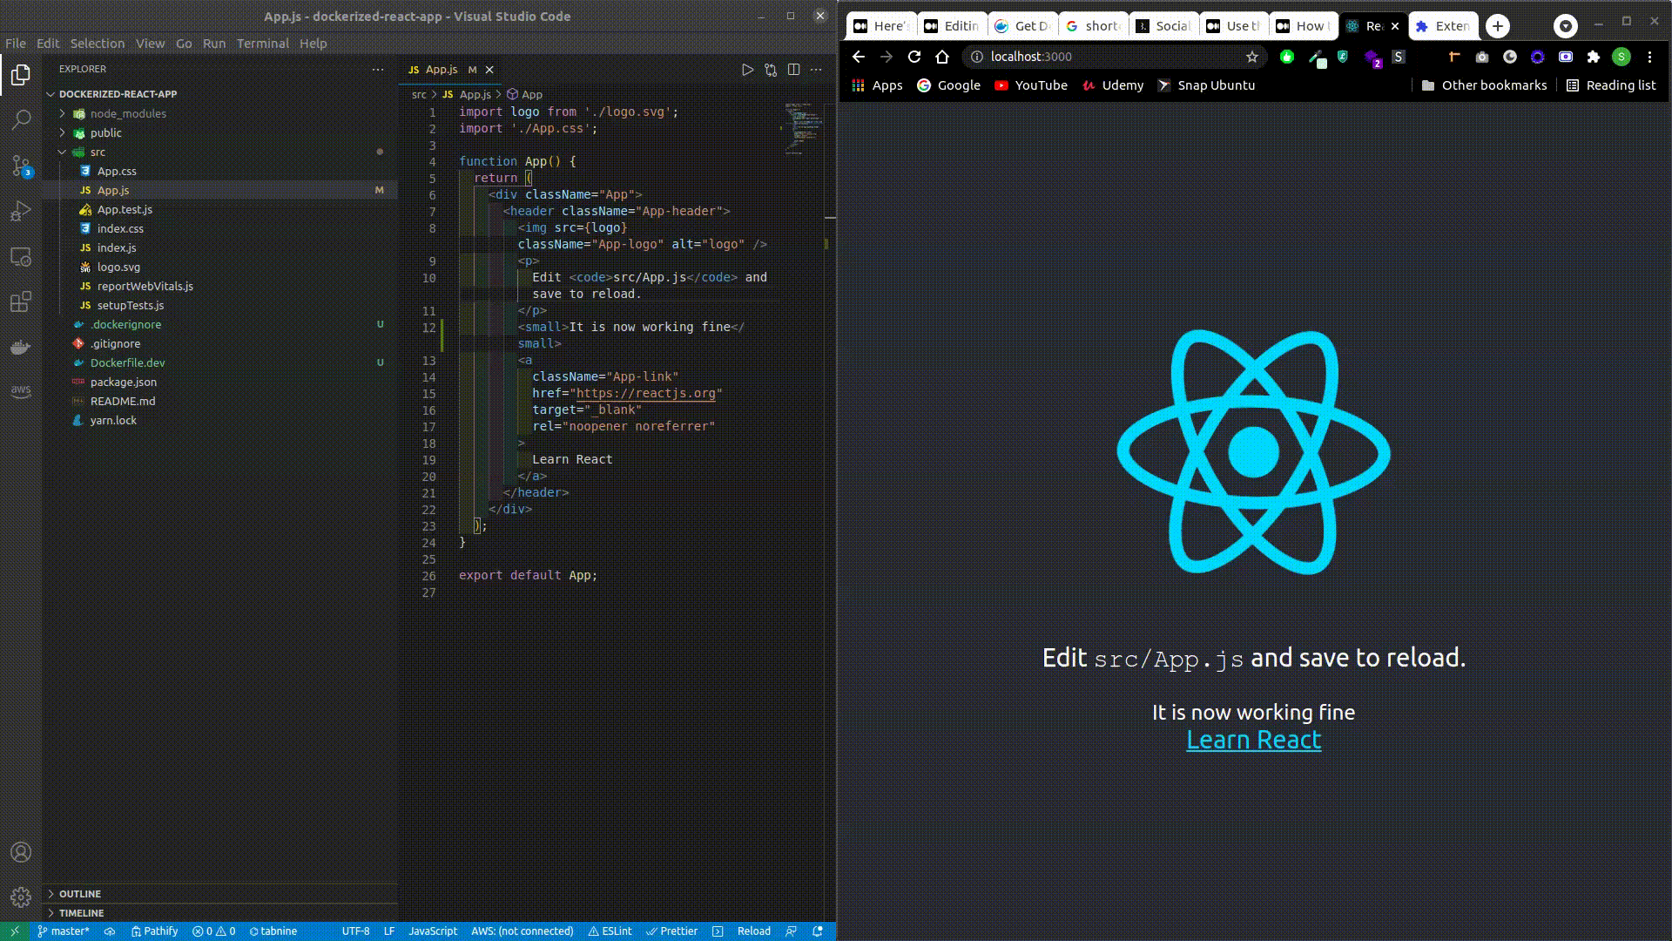Click Split Editor Right icon
The image size is (1672, 941).
(793, 70)
